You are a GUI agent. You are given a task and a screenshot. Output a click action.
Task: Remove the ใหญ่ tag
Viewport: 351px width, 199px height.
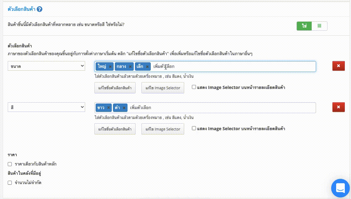(110, 67)
